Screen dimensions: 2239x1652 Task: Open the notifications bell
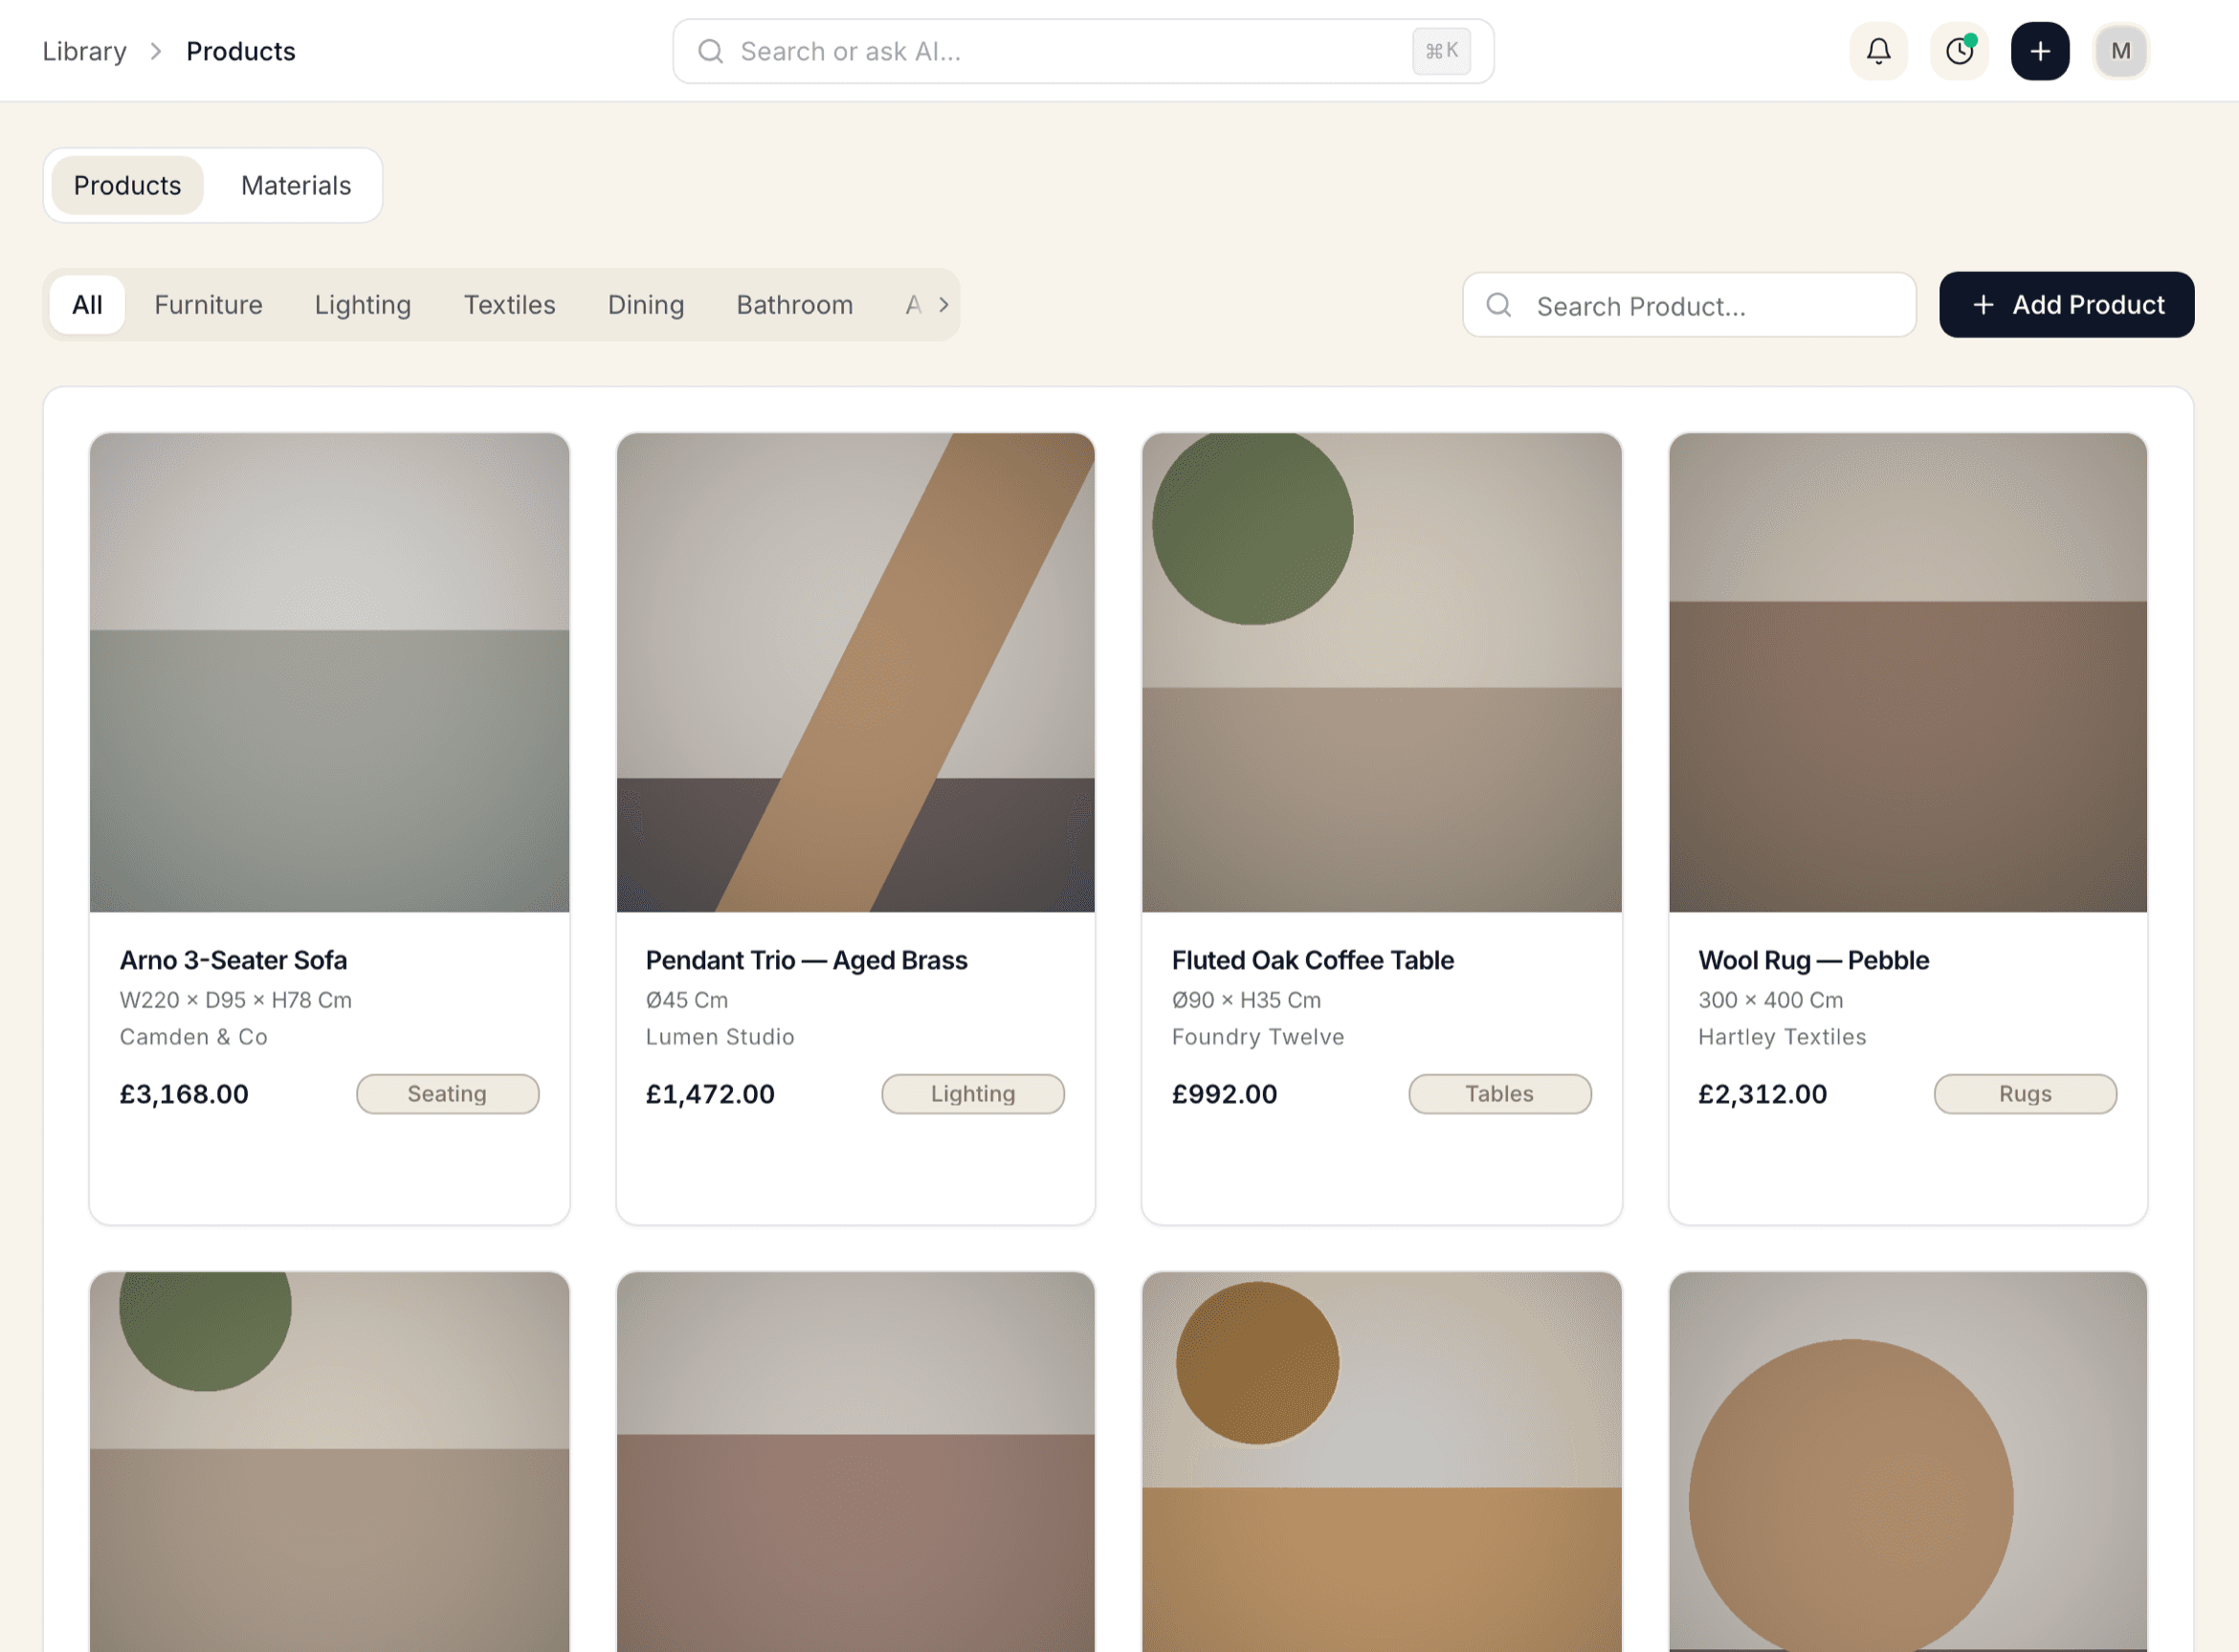1878,51
